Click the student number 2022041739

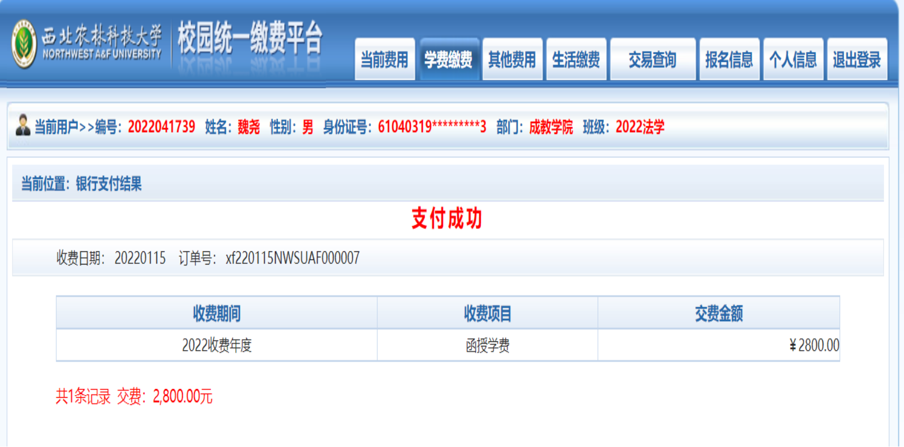[x=161, y=127]
